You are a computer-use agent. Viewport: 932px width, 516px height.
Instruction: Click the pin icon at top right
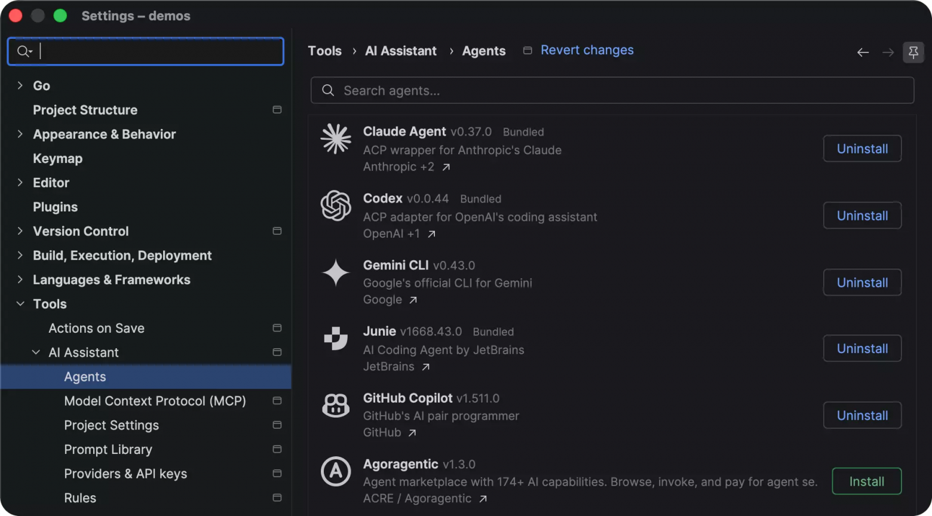click(913, 52)
